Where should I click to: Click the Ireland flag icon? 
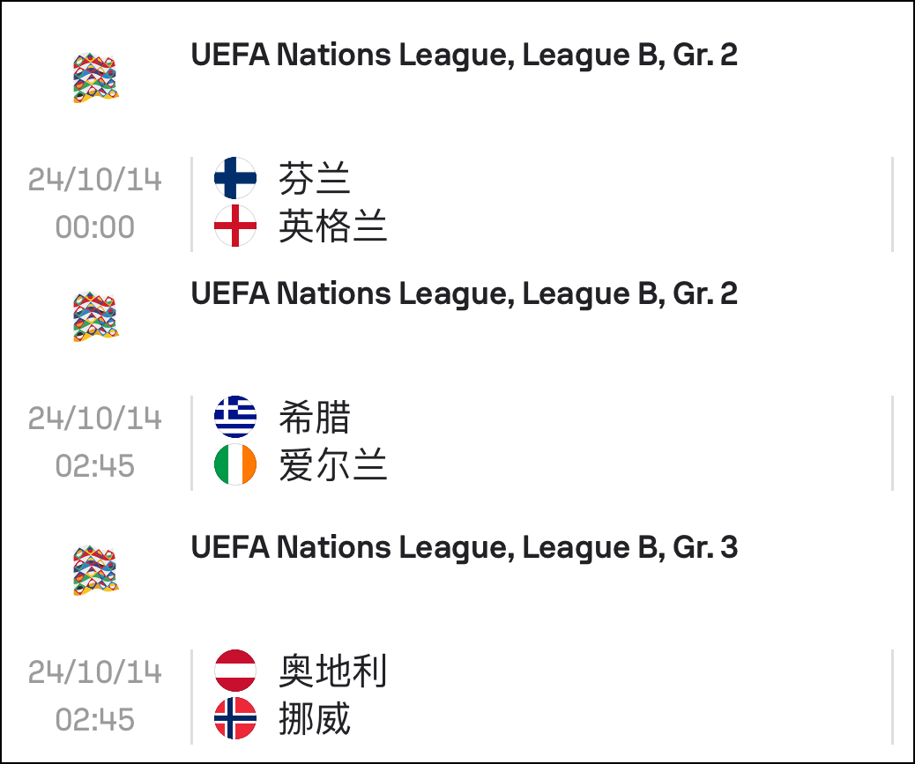235,464
